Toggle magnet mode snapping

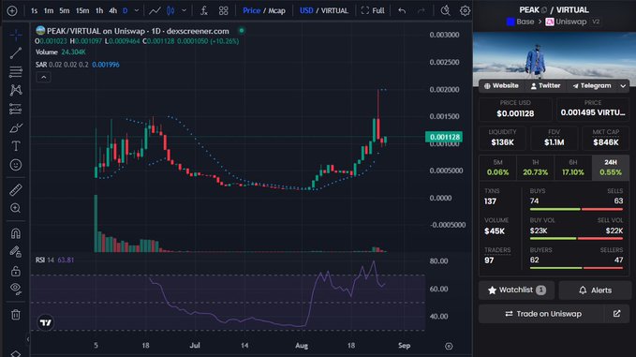(16, 233)
